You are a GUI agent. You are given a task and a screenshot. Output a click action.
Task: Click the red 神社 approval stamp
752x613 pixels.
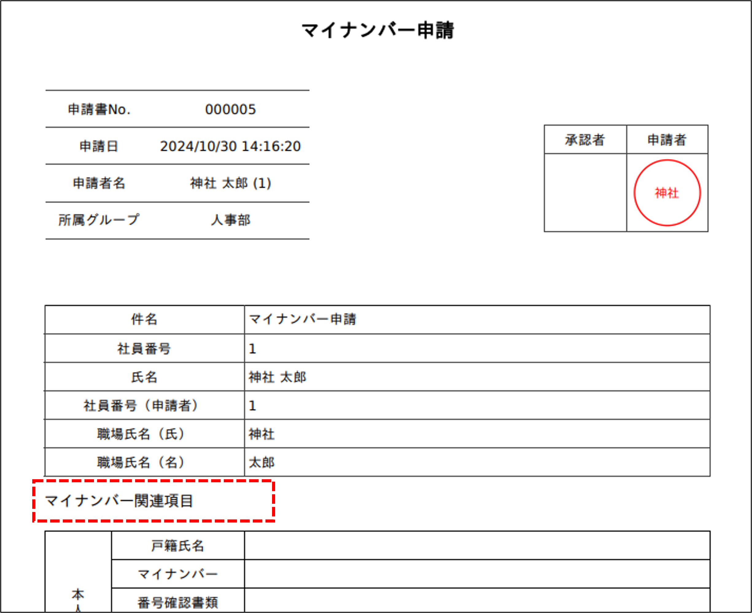(x=667, y=193)
